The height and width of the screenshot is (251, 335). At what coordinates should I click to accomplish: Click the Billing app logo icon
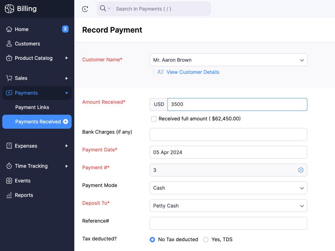tap(9, 8)
